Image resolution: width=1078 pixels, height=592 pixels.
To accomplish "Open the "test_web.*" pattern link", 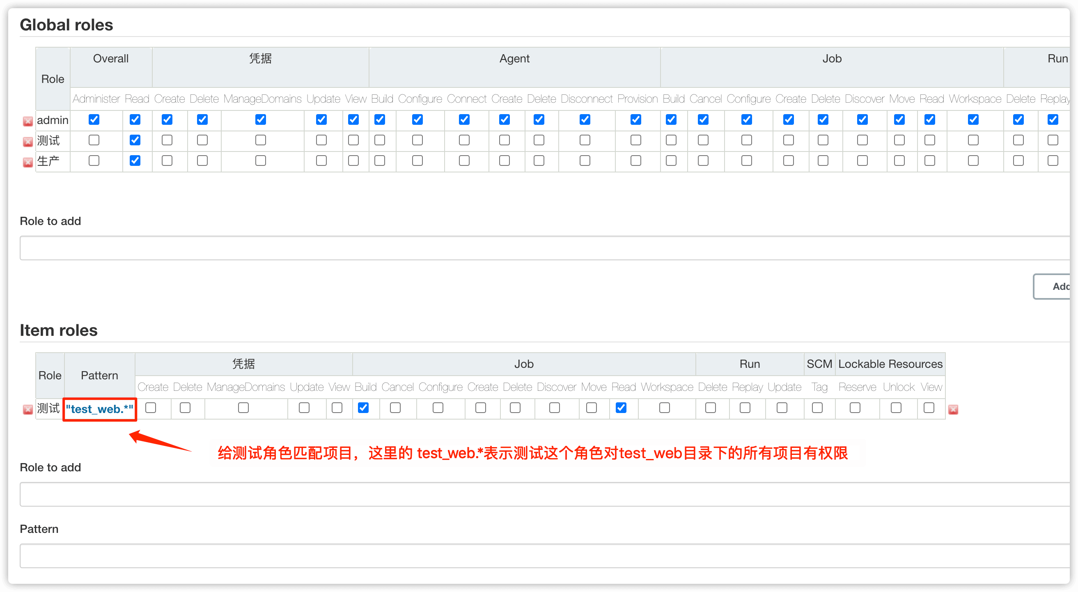I will [100, 409].
